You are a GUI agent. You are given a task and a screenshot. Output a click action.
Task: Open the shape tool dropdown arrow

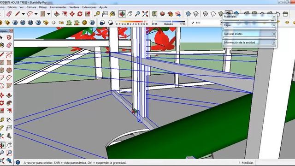pyautogui.click(x=49, y=14)
